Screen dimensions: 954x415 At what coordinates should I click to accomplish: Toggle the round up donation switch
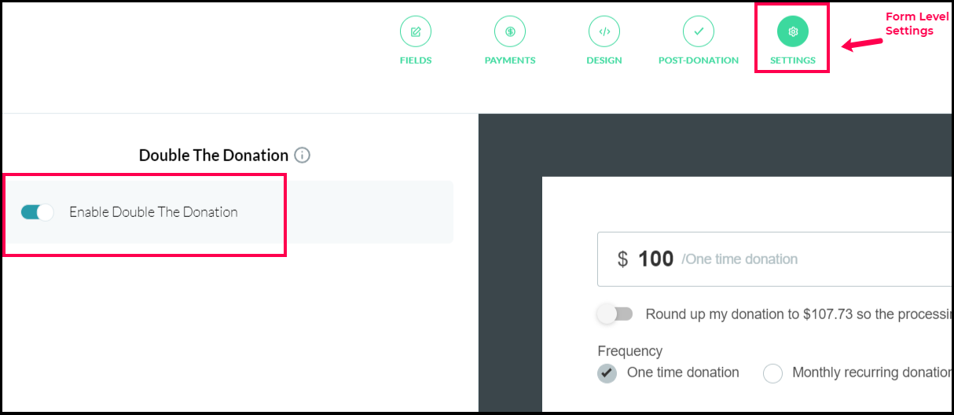point(615,314)
